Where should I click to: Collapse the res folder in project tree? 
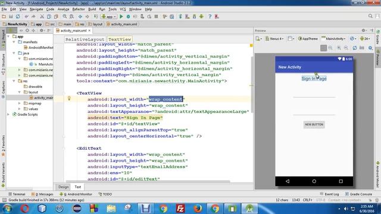coord(14,81)
